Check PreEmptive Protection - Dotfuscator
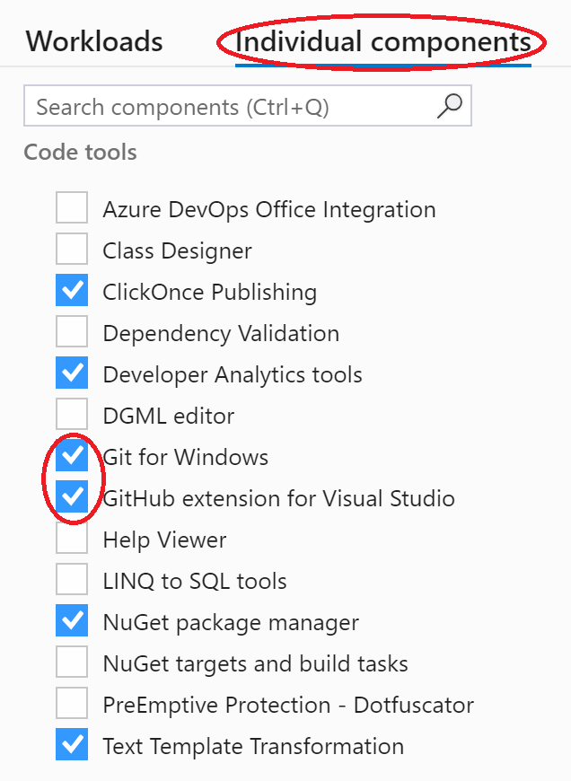571x781 pixels. click(72, 705)
